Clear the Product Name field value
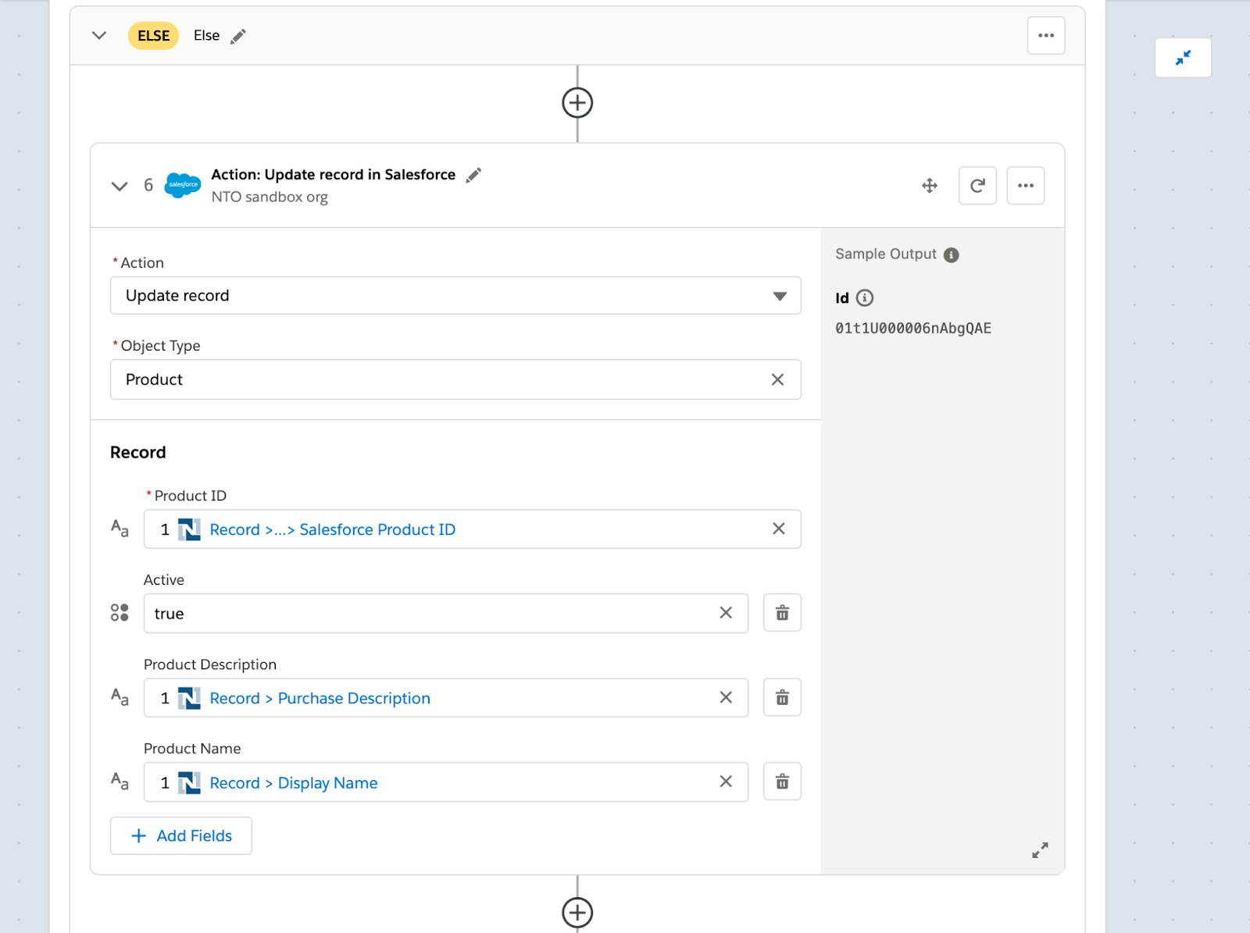1250x933 pixels. click(726, 782)
